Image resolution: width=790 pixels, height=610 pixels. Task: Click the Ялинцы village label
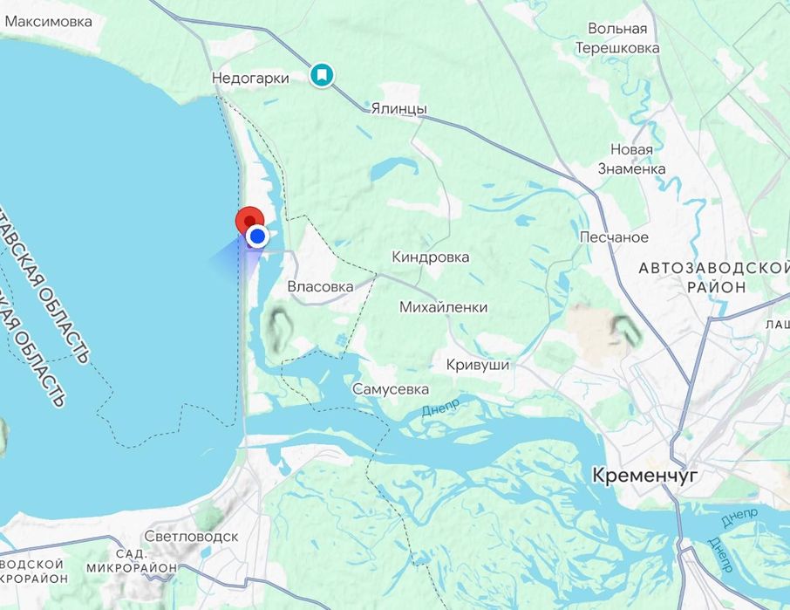(399, 108)
